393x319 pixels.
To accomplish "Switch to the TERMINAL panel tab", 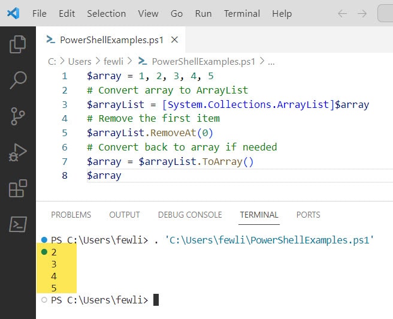I will 259,215.
